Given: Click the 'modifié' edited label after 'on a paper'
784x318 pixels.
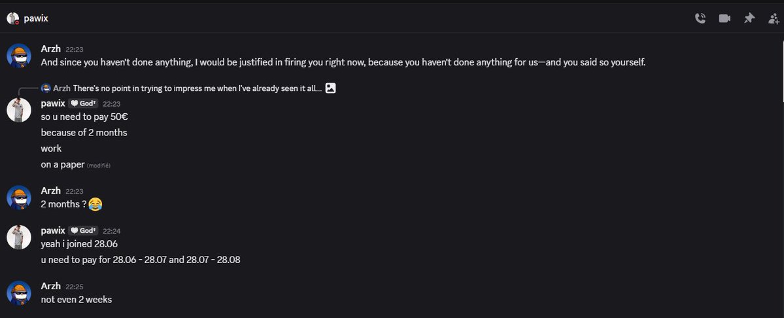Looking at the screenshot, I should tap(99, 166).
